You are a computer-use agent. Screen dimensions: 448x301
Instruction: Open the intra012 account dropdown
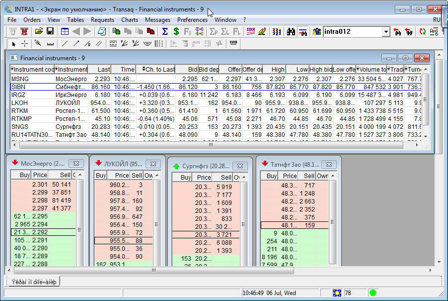(386, 32)
